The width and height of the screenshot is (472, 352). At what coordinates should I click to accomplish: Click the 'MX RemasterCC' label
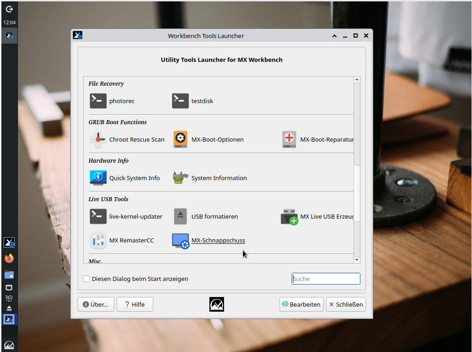coord(132,241)
